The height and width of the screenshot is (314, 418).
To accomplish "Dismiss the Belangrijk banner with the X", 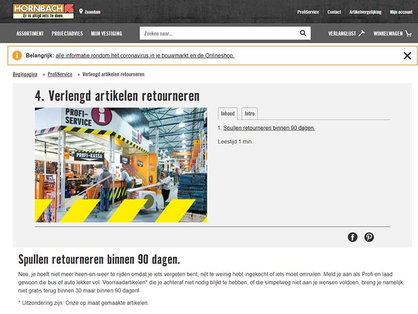I will click(406, 54).
